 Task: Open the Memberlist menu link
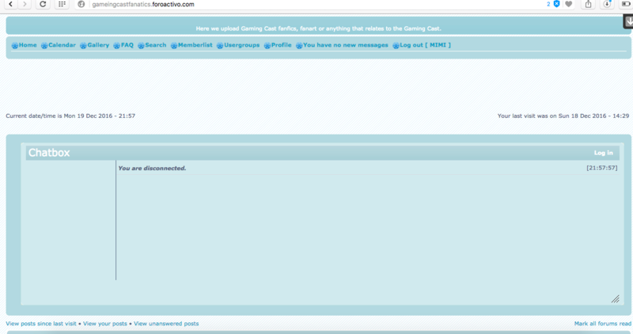195,45
